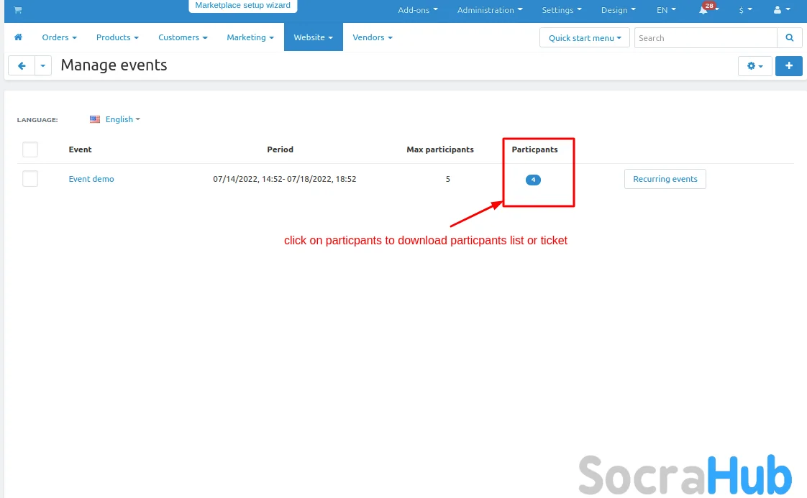
Task: Open the EN language selector
Action: pos(666,10)
